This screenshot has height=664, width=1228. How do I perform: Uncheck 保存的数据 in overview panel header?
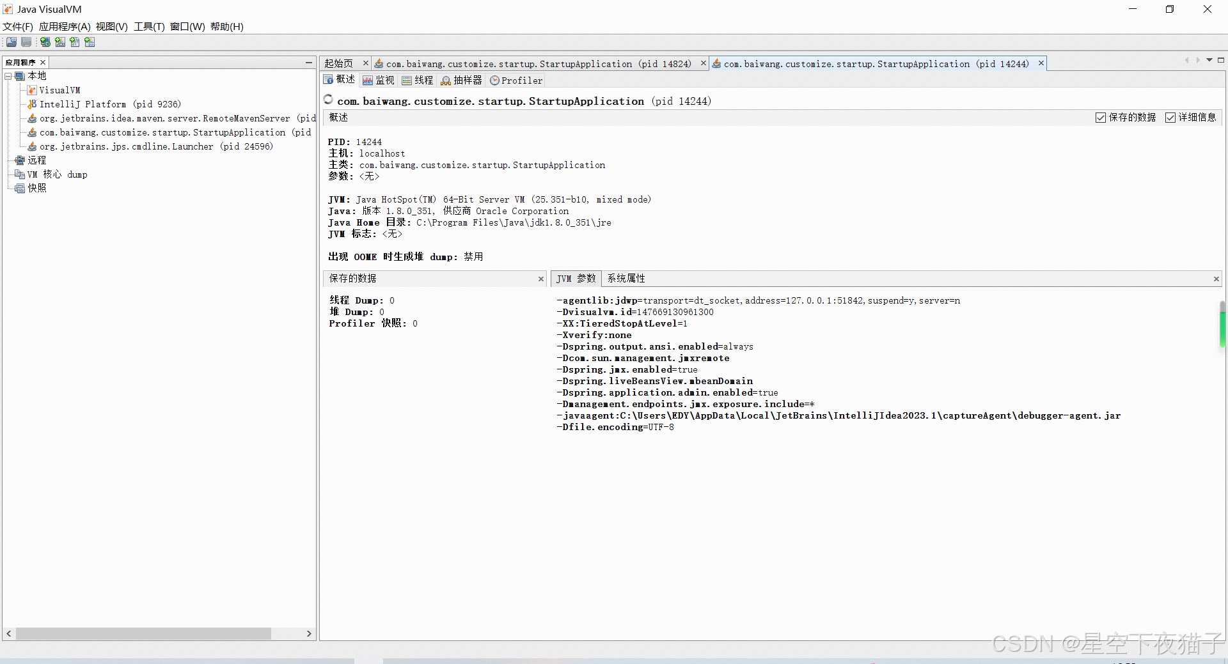(x=1101, y=118)
